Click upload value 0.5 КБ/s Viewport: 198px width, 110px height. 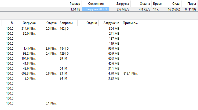click(x=51, y=29)
